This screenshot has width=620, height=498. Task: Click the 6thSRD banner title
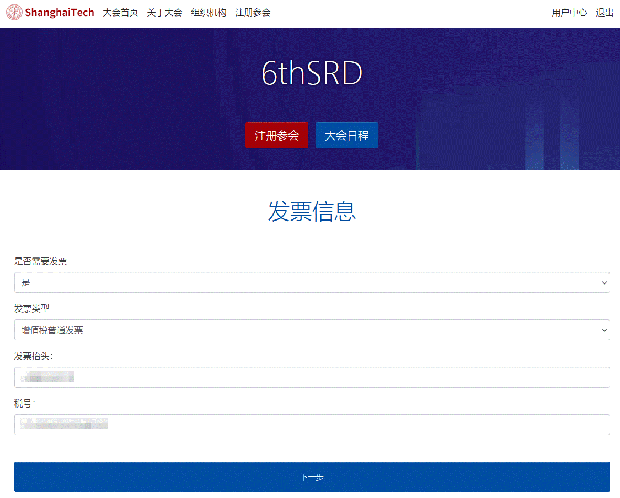(312, 73)
